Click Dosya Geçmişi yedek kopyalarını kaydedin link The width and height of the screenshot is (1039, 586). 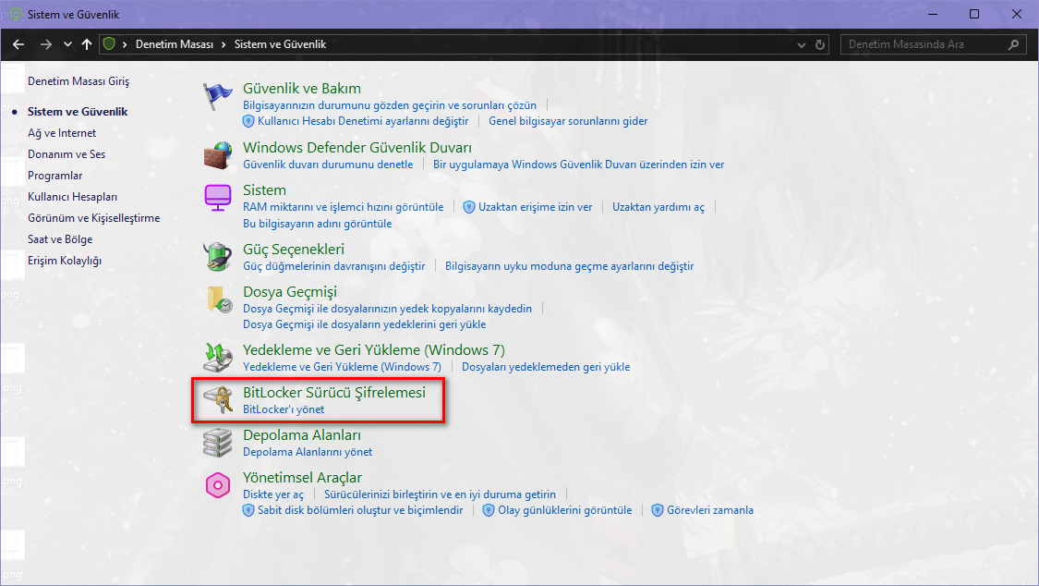pos(387,308)
